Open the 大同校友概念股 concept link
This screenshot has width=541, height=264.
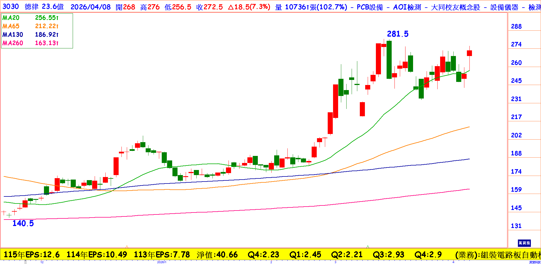[455, 7]
